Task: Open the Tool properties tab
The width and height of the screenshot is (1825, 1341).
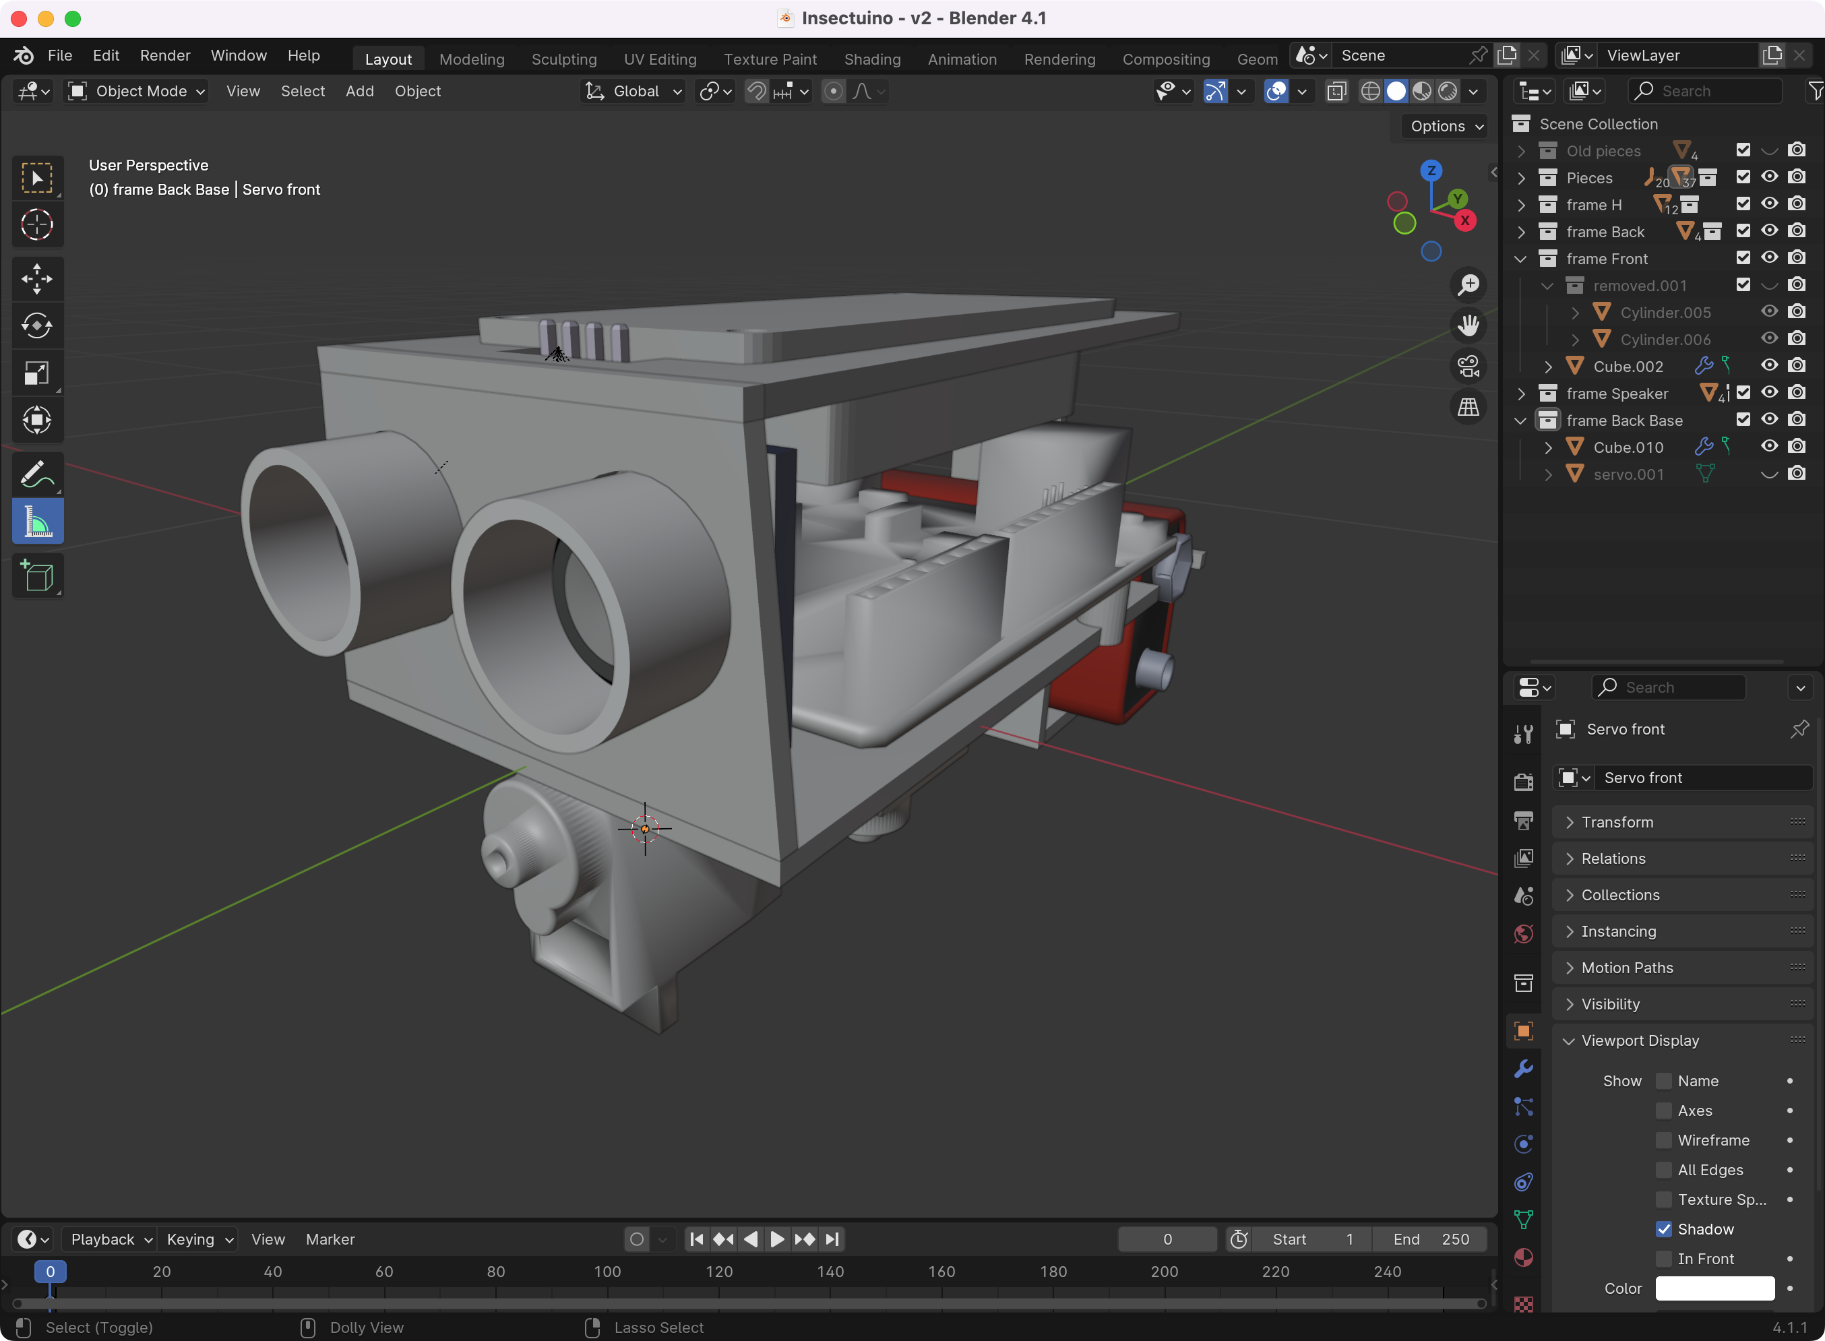Action: click(1524, 733)
